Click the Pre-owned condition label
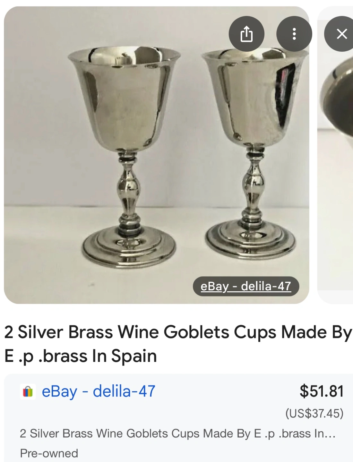This screenshot has width=353, height=462. point(49,453)
